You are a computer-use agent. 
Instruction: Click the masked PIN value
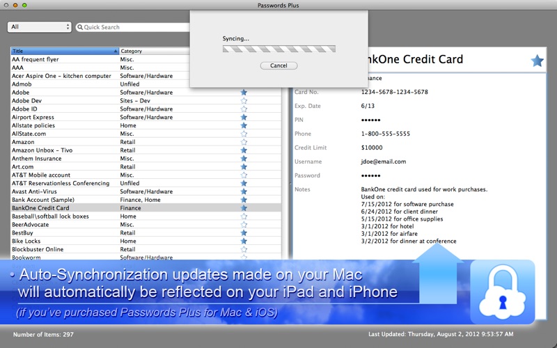click(x=370, y=120)
